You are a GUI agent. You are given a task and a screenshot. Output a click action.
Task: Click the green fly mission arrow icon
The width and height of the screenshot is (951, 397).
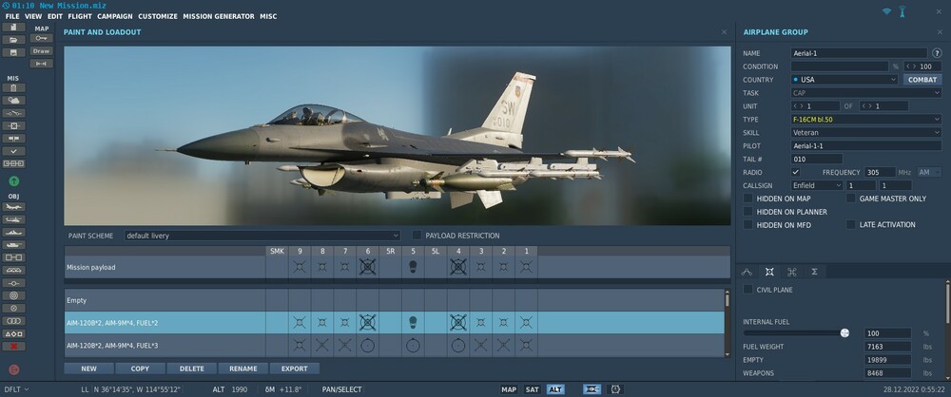[14, 180]
